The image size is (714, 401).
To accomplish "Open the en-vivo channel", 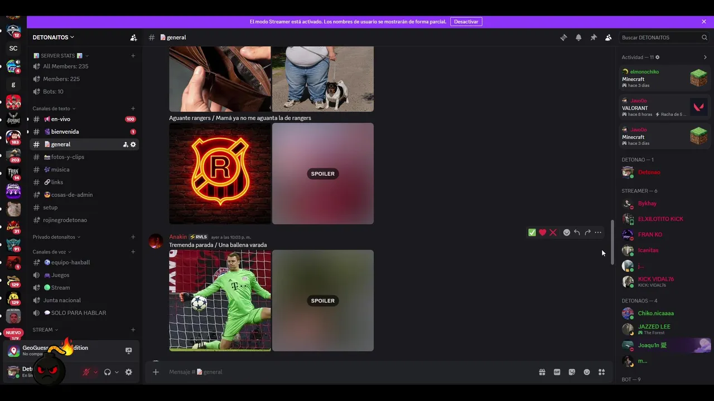I will coord(84,119).
